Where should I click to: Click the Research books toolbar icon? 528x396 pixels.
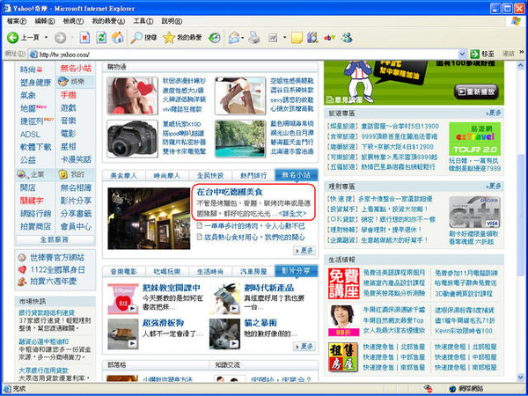[312, 37]
